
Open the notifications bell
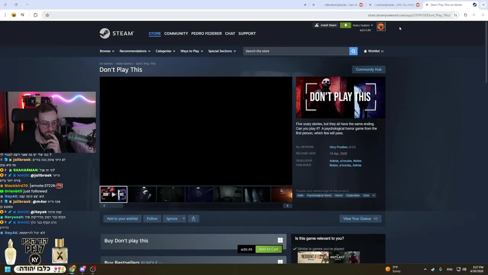coord(346,25)
